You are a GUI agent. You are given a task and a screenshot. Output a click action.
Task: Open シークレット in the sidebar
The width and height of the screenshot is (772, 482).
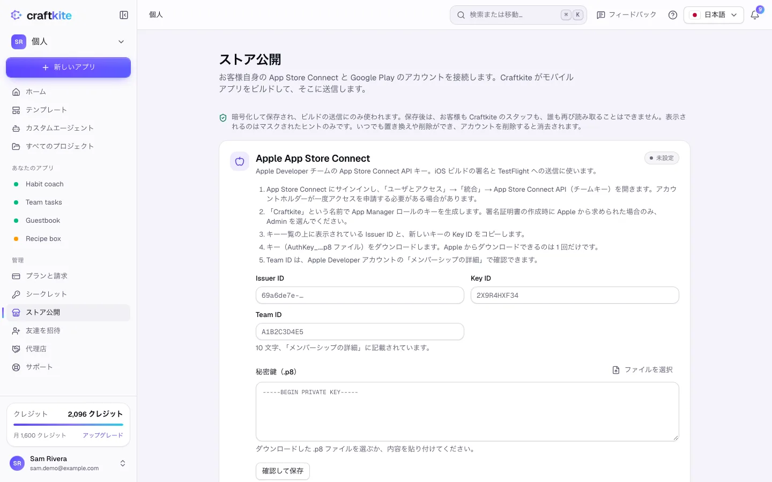pos(69,294)
